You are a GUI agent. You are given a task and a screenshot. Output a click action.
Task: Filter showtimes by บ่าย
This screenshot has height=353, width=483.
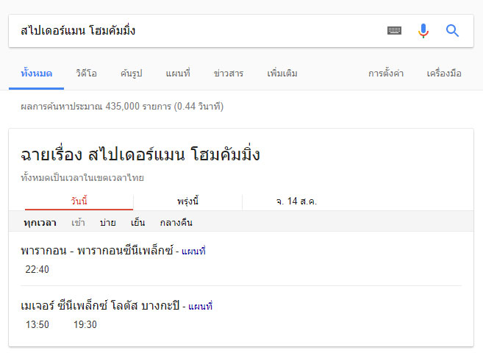[x=108, y=222]
